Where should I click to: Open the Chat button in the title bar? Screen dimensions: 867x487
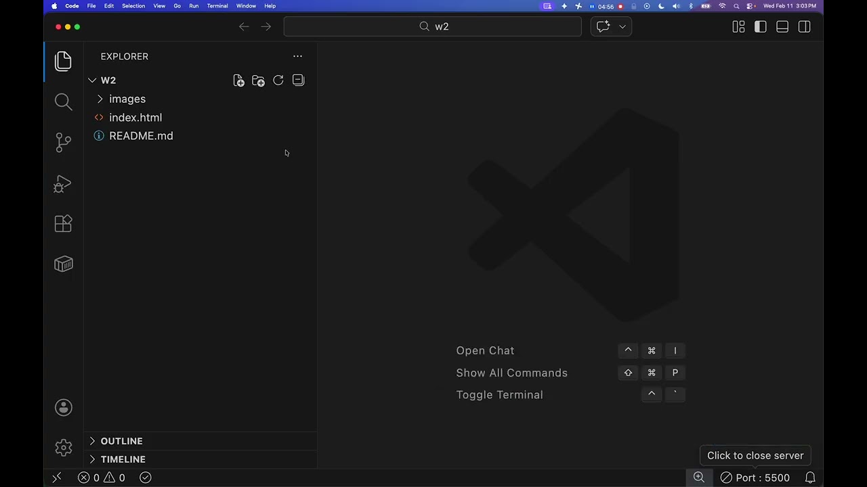tap(603, 26)
